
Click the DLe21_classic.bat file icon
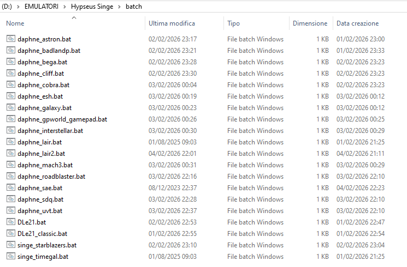click(11, 233)
